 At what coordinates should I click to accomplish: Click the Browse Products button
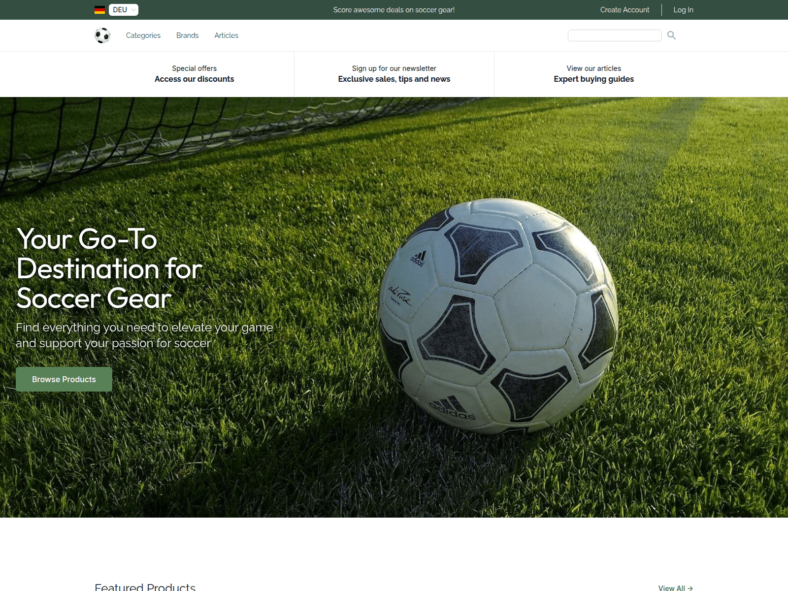[64, 379]
